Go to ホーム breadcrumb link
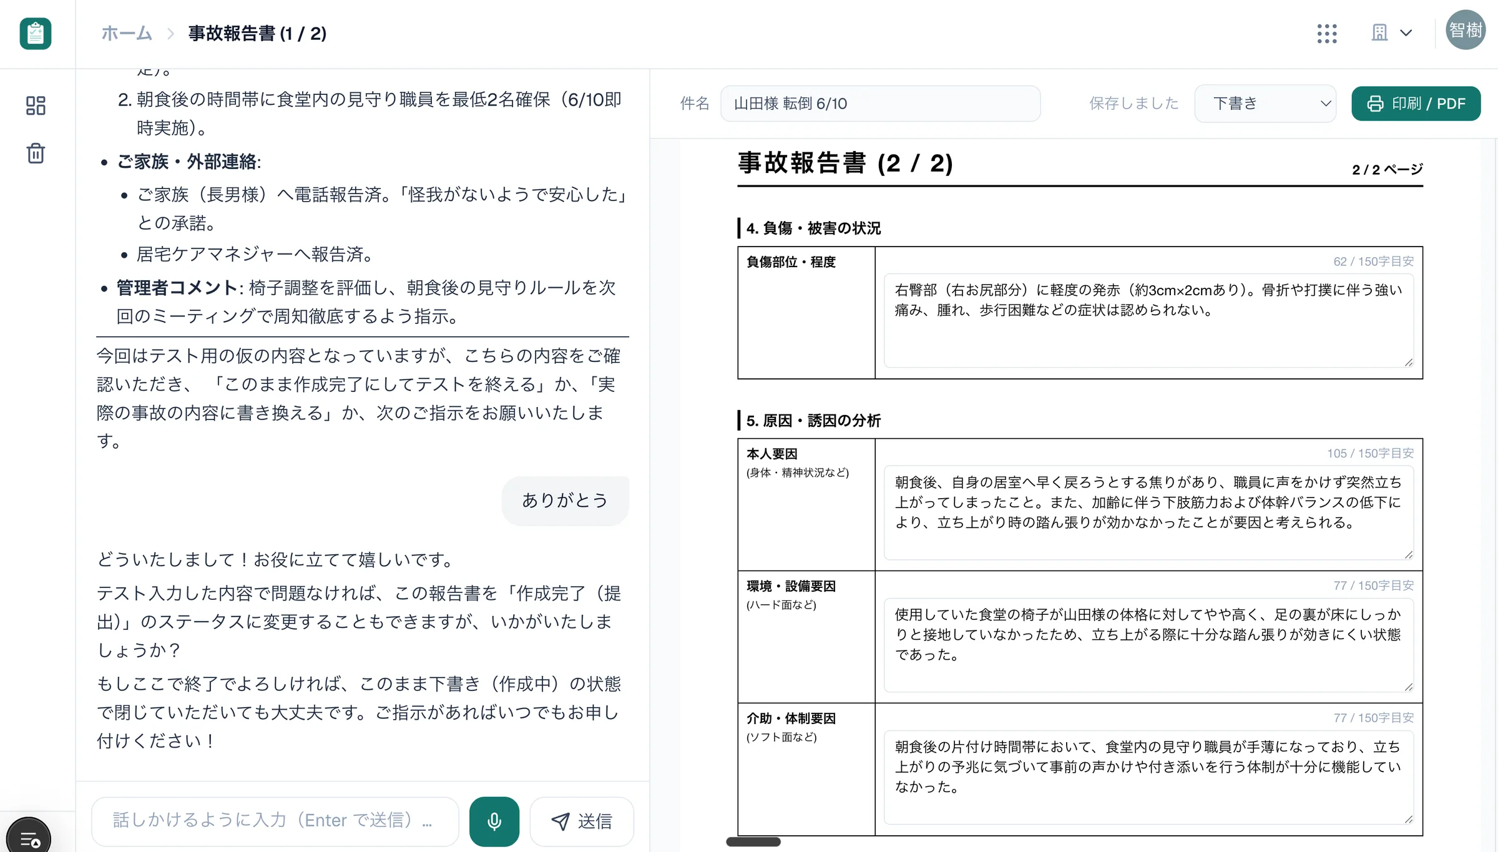This screenshot has width=1498, height=852. click(x=127, y=33)
